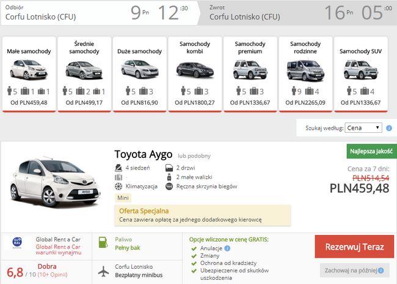The image size is (397, 284).
Task: Select the Samochody rodzinne category card
Action: [x=305, y=74]
